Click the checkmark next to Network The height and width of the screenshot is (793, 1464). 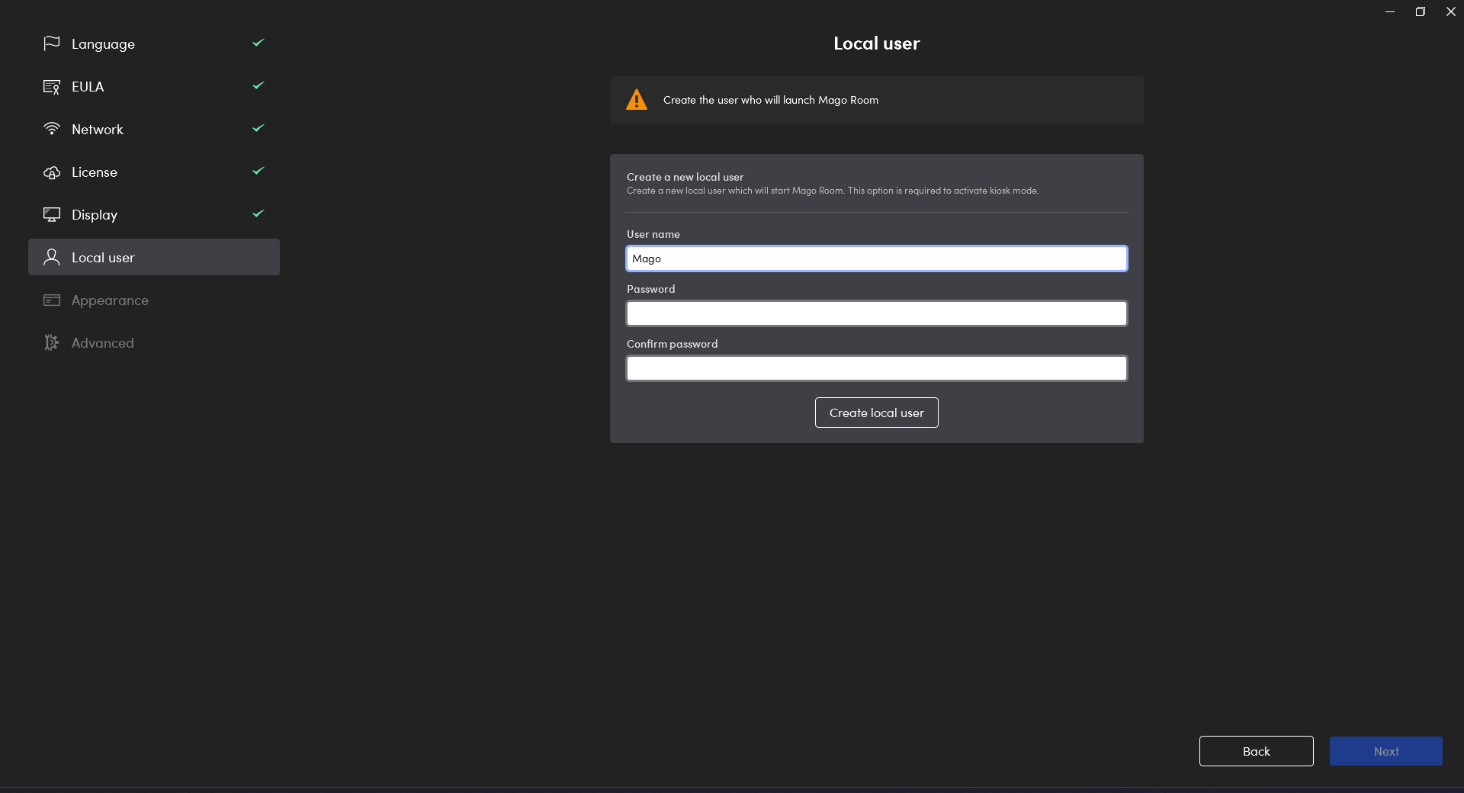pyautogui.click(x=257, y=129)
